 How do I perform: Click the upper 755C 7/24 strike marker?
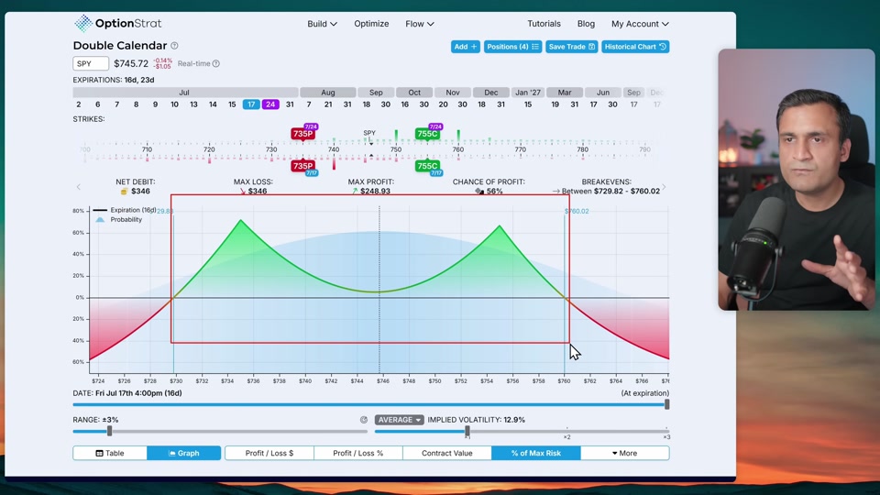click(427, 134)
